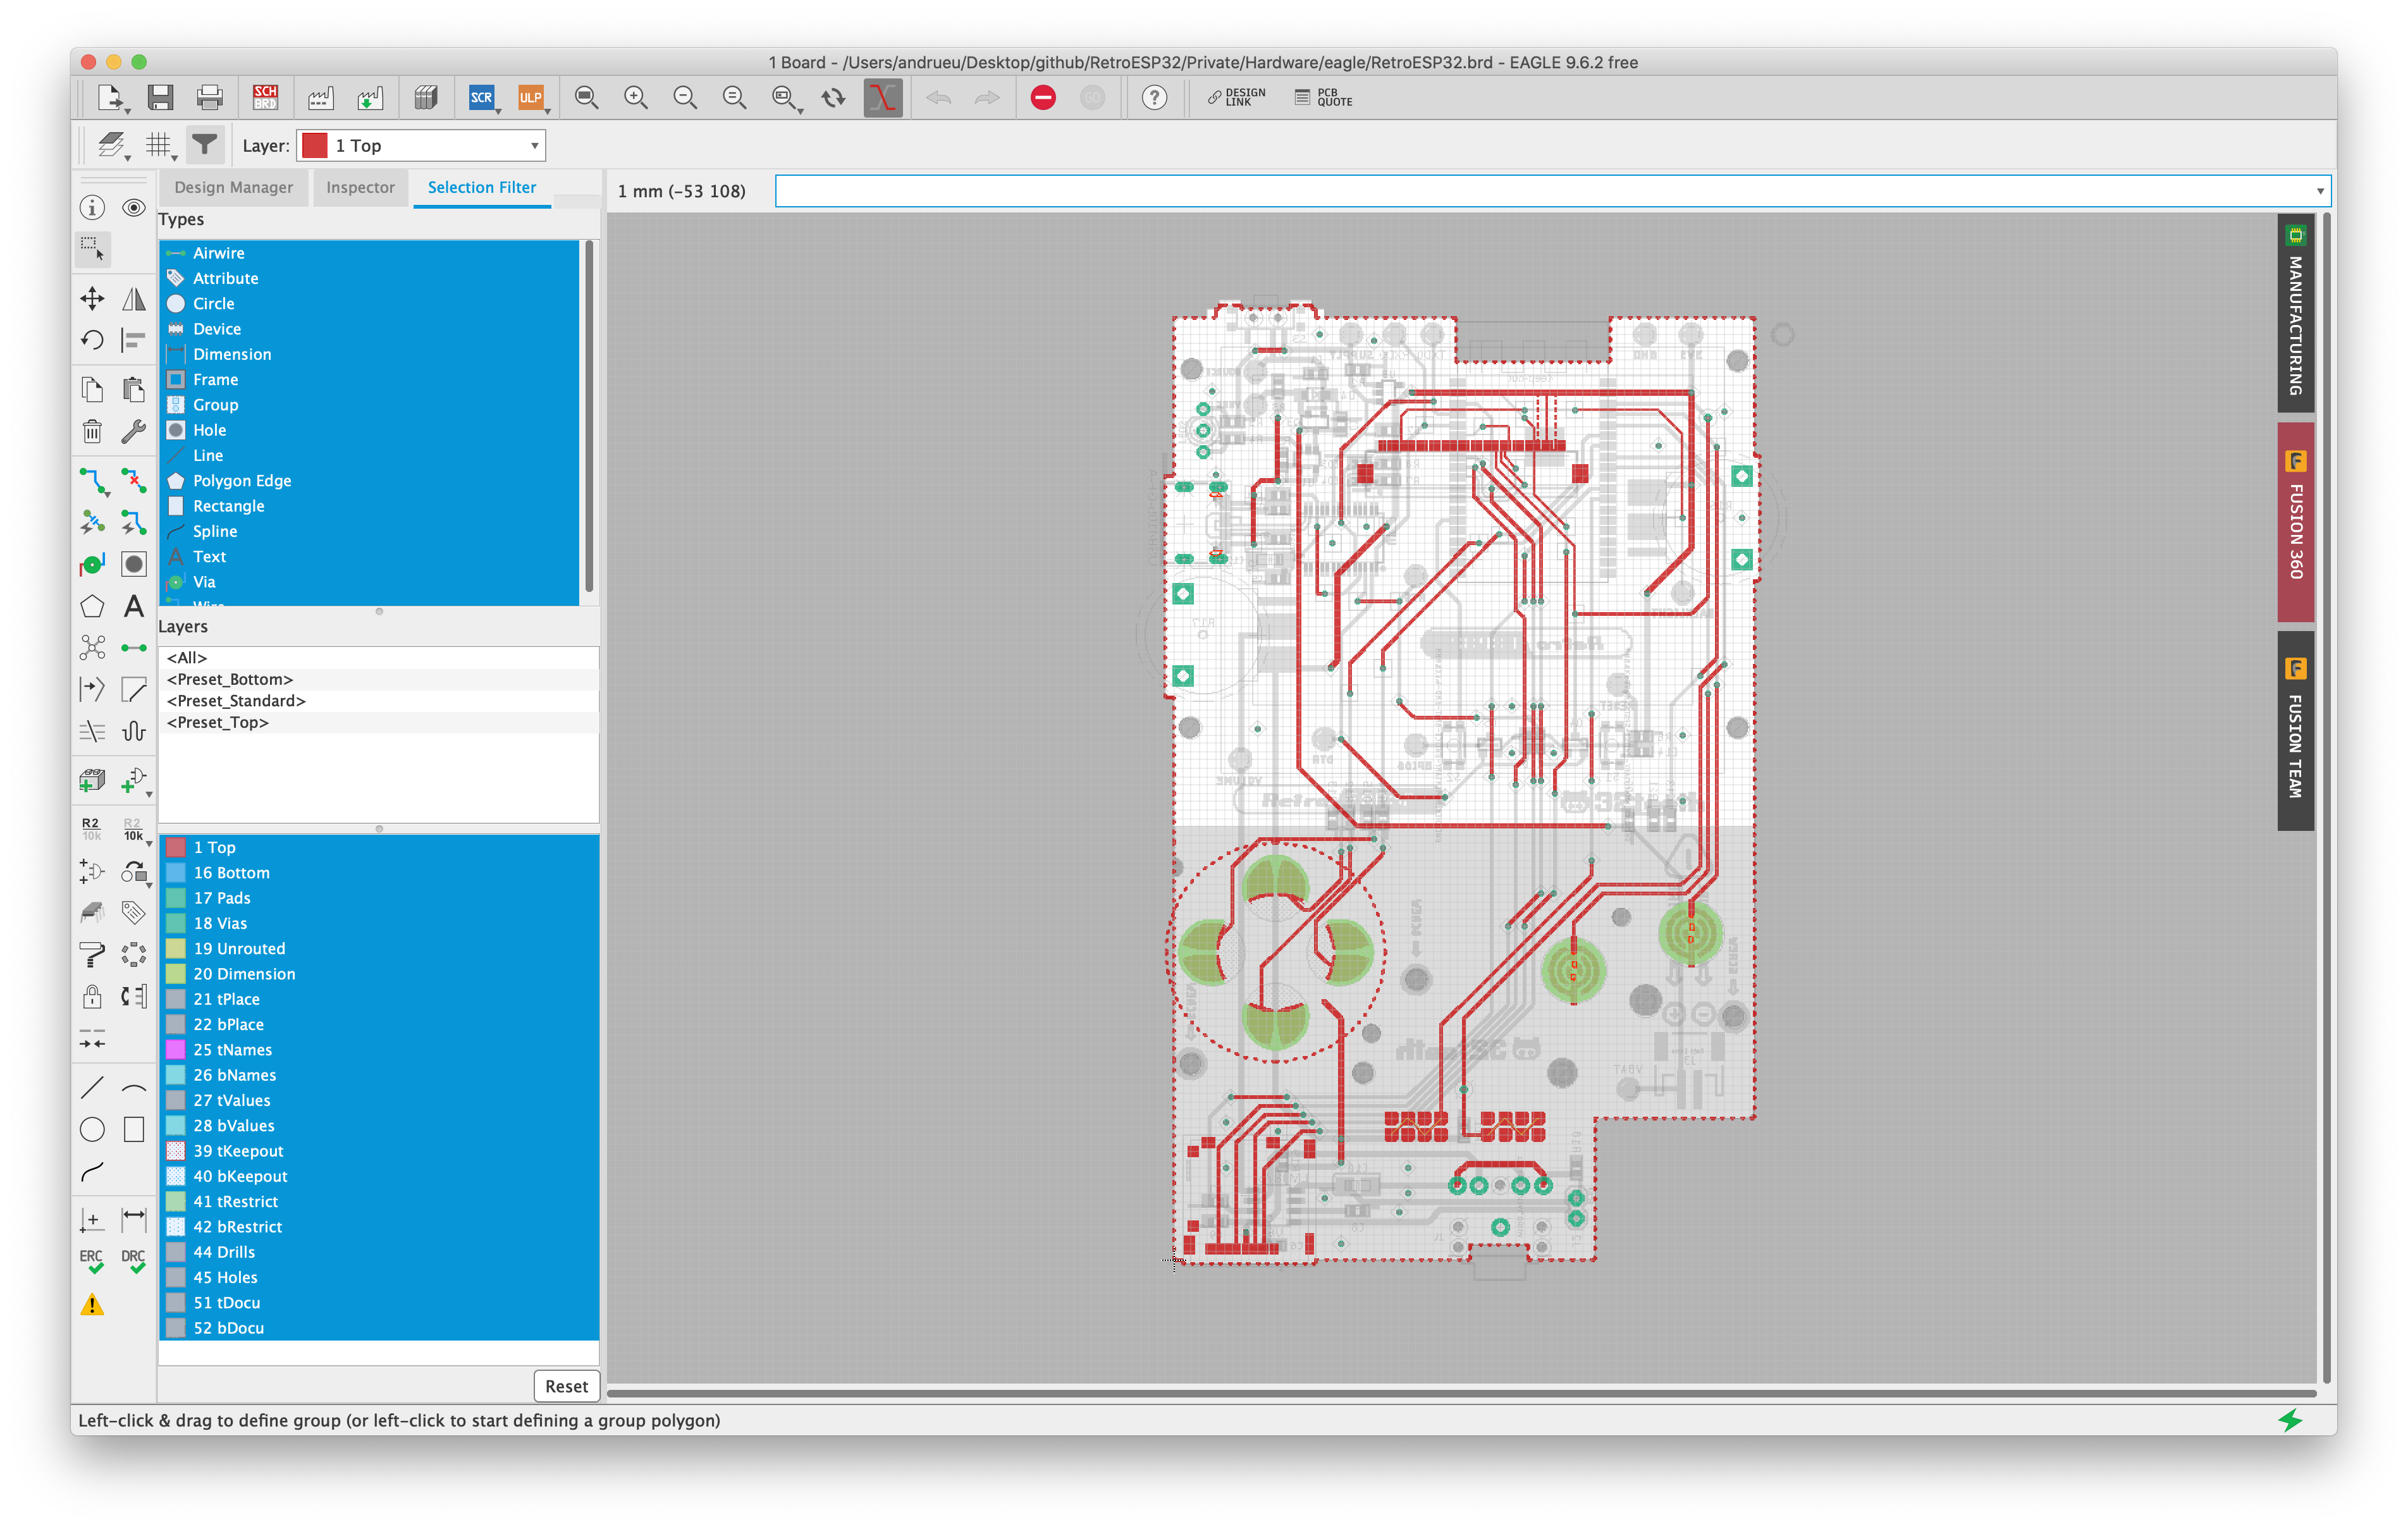Click the DESIGN LINK button
Image resolution: width=2408 pixels, height=1529 pixels.
point(1236,97)
